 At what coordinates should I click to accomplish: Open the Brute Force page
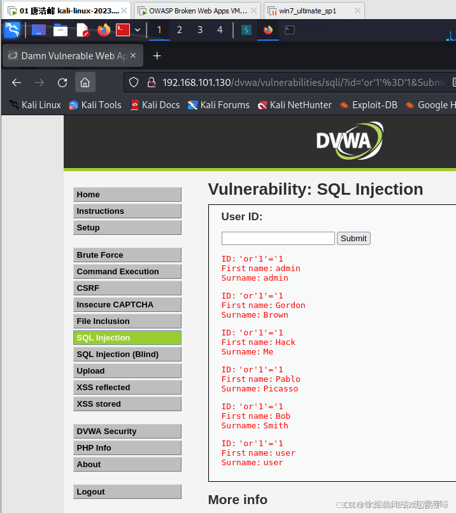[127, 255]
